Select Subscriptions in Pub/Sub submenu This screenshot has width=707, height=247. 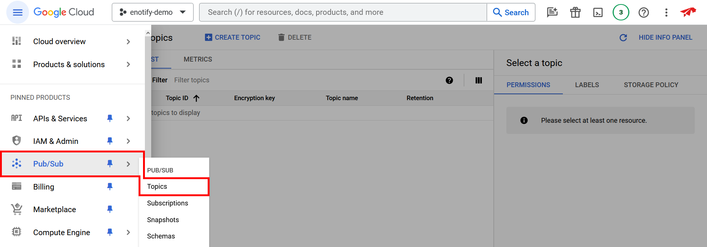[x=168, y=203]
